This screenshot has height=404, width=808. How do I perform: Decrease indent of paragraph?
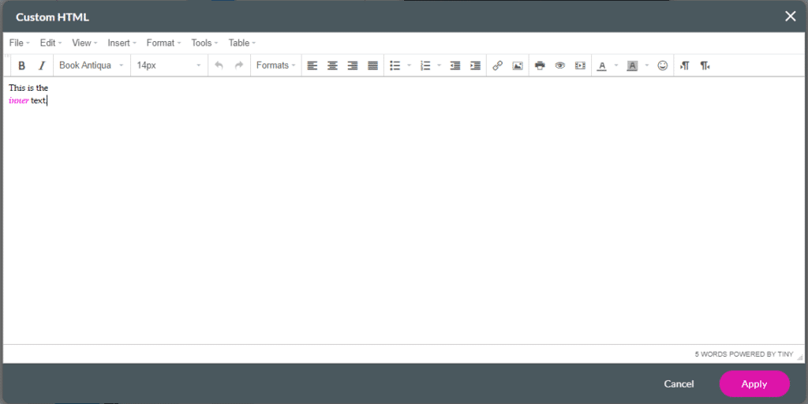pyautogui.click(x=455, y=65)
